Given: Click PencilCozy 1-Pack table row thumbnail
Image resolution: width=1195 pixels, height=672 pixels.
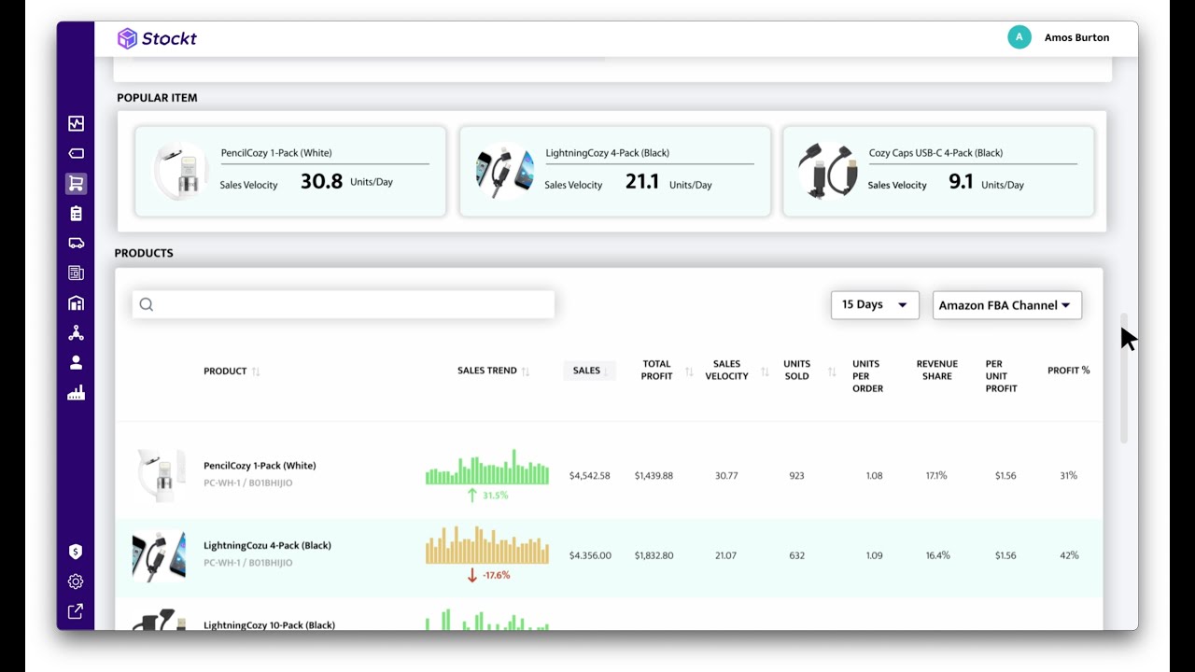Looking at the screenshot, I should point(160,475).
